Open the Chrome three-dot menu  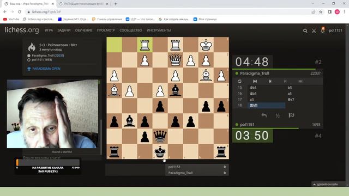pyautogui.click(x=344, y=12)
